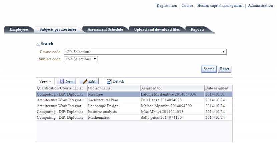Collapse the Search section
Viewport: 277px width, 143px height.
(x=38, y=44)
